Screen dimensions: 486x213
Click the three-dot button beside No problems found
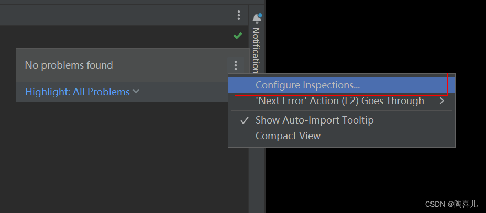(236, 65)
